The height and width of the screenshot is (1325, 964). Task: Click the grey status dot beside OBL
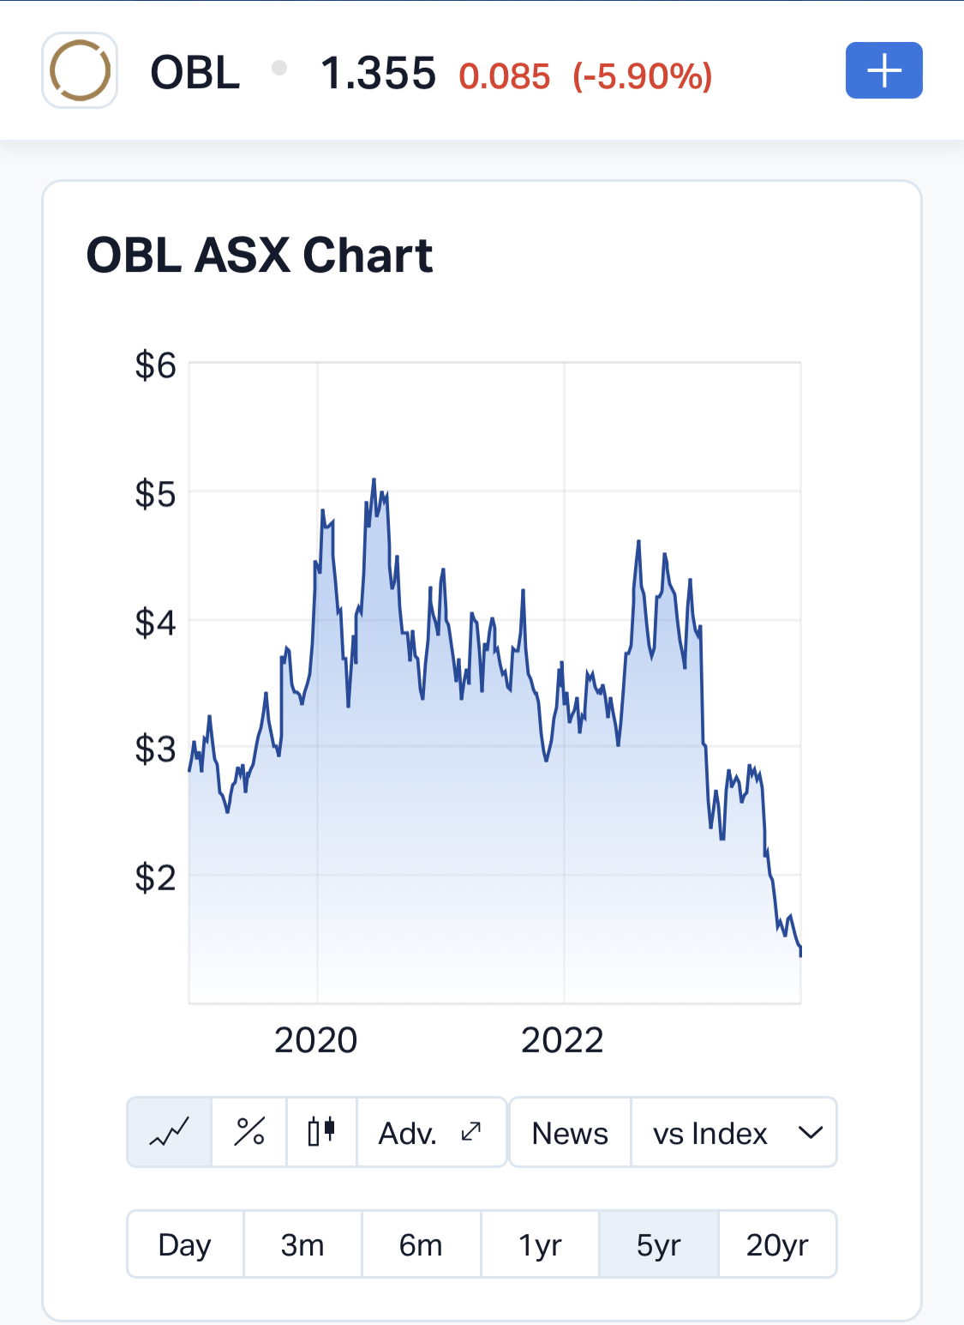(279, 68)
